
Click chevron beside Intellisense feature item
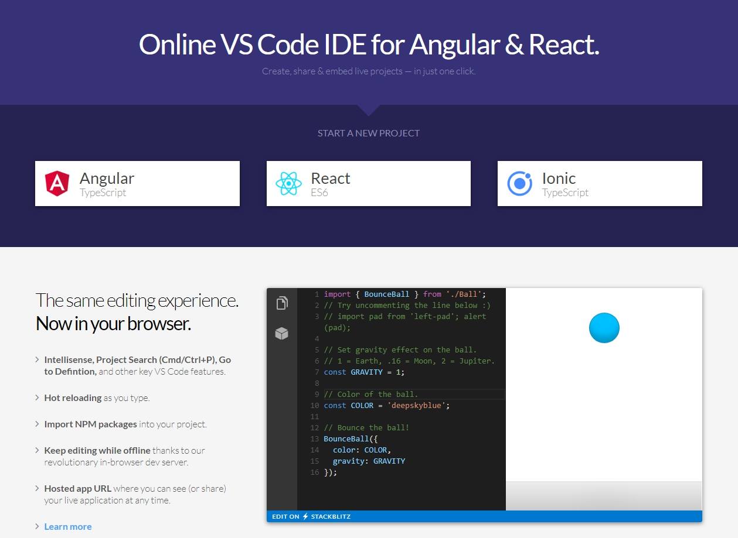[x=38, y=359]
